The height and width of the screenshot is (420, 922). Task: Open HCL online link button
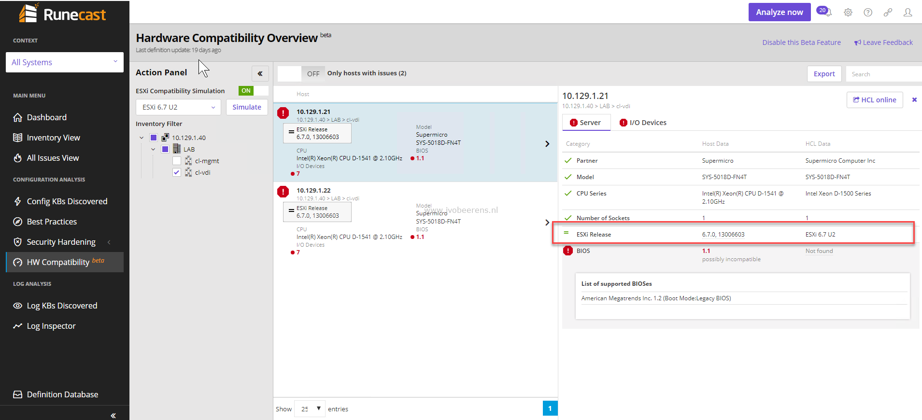(x=875, y=100)
